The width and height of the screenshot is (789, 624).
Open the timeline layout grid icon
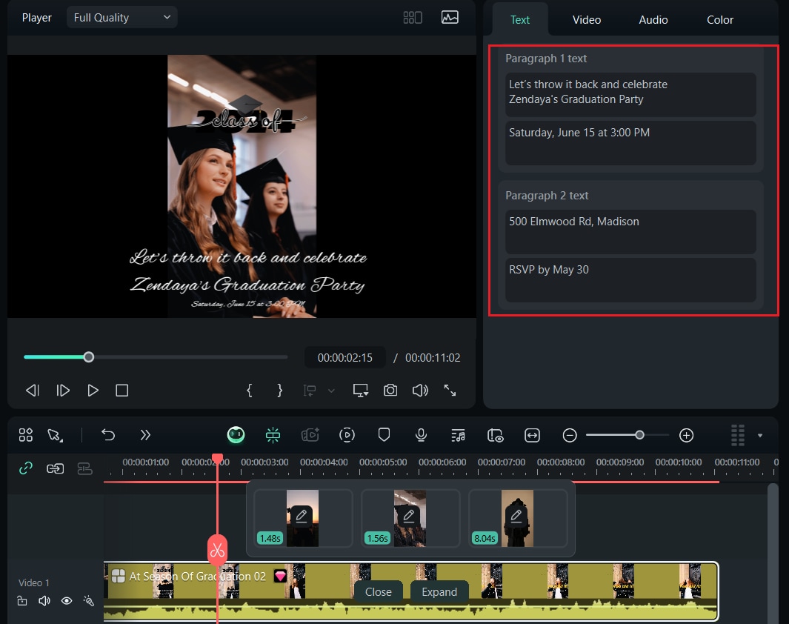point(26,435)
